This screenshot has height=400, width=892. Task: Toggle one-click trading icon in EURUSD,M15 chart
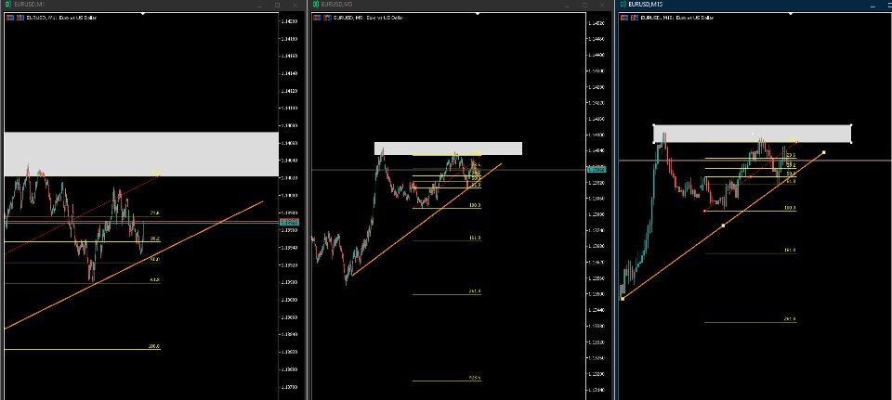624,18
